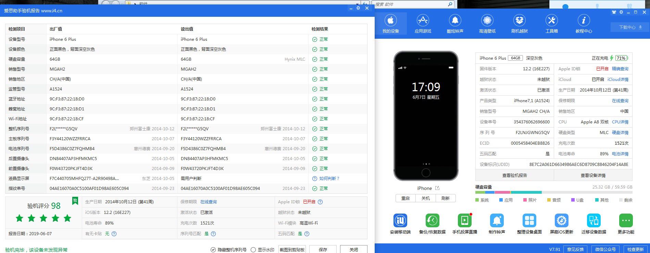Image resolution: width=650 pixels, height=253 pixels.
Task: Click the 硬盘容量 storage usage bar
Action: 554,192
